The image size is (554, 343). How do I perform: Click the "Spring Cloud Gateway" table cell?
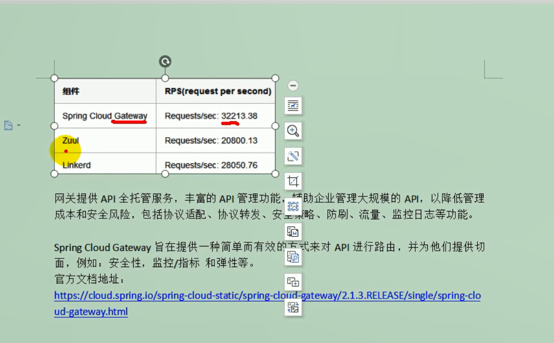[105, 116]
